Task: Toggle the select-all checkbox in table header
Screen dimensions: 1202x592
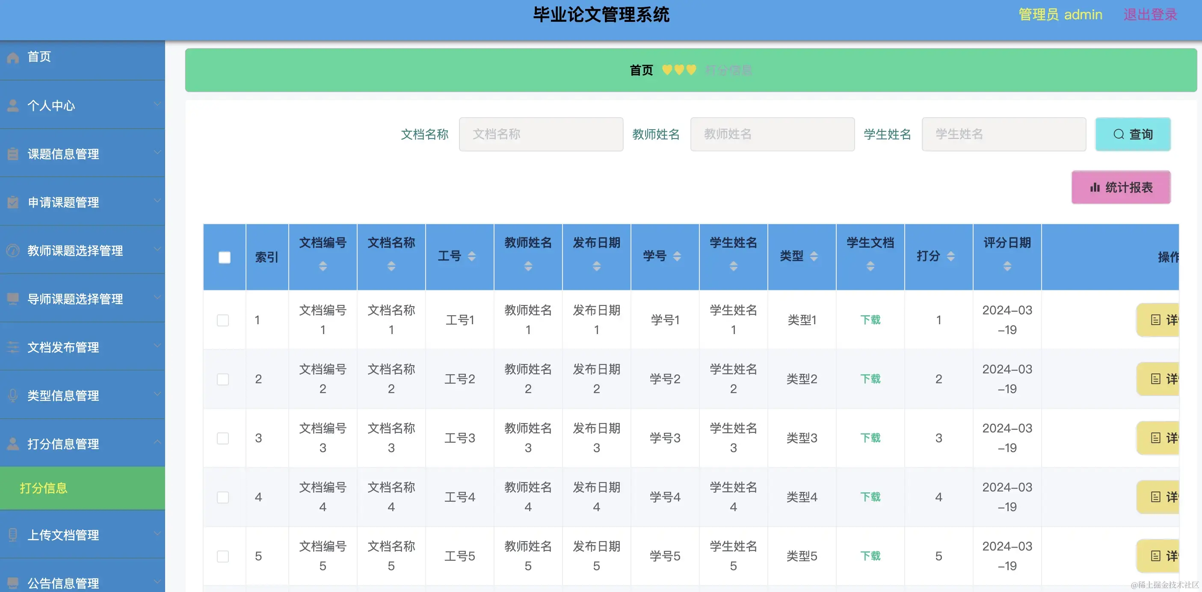Action: [x=224, y=257]
